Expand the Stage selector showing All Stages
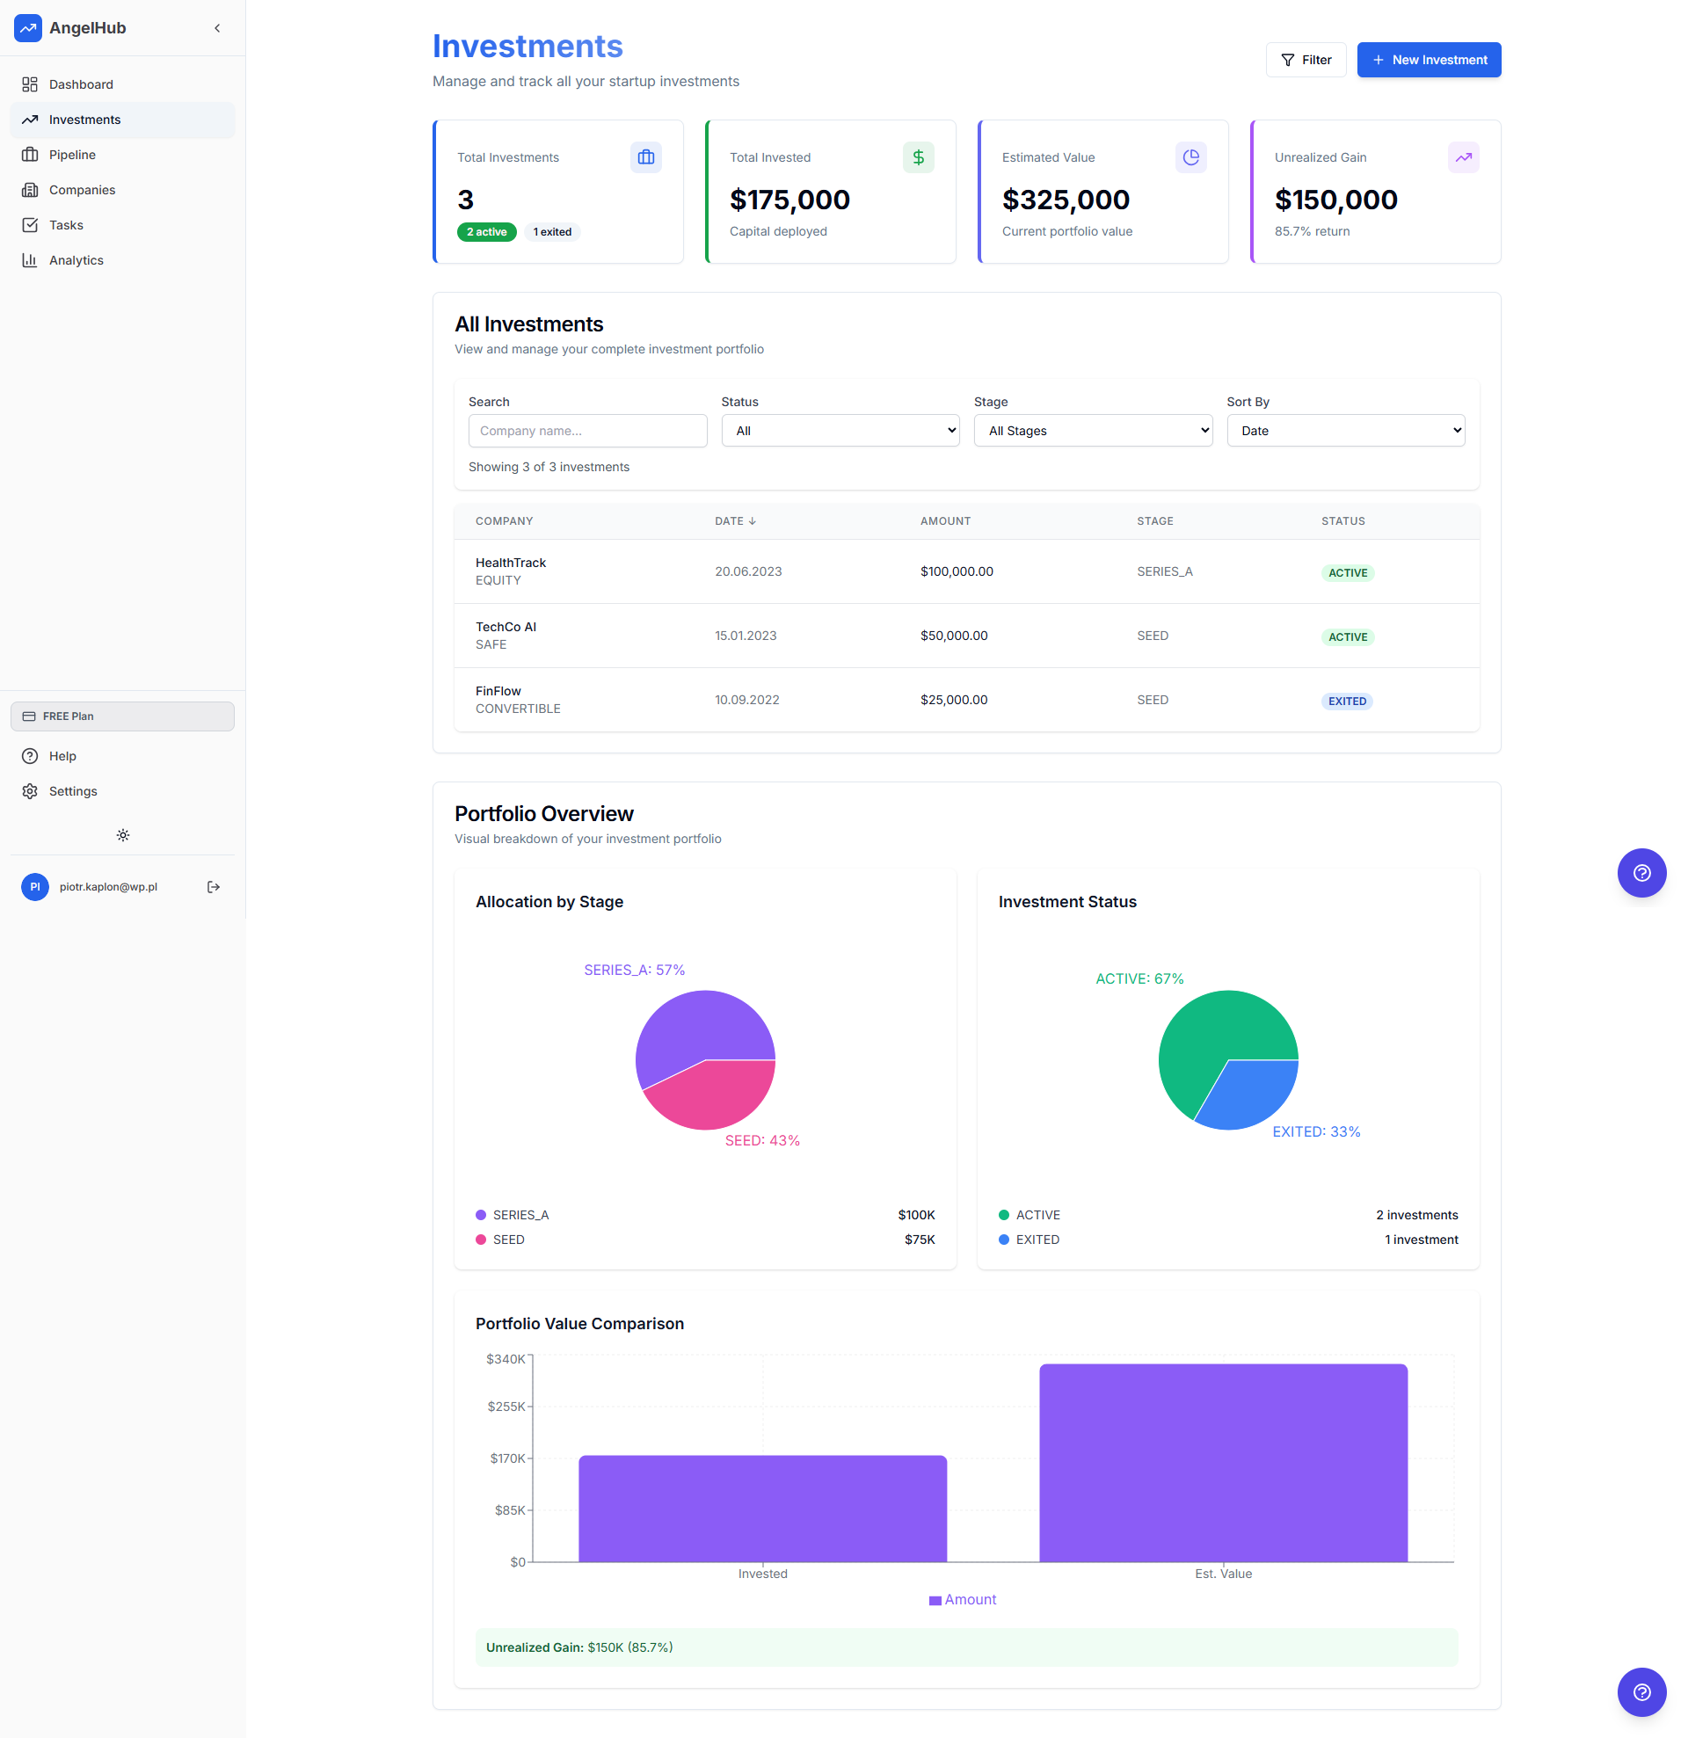The height and width of the screenshot is (1738, 1688). [x=1092, y=430]
